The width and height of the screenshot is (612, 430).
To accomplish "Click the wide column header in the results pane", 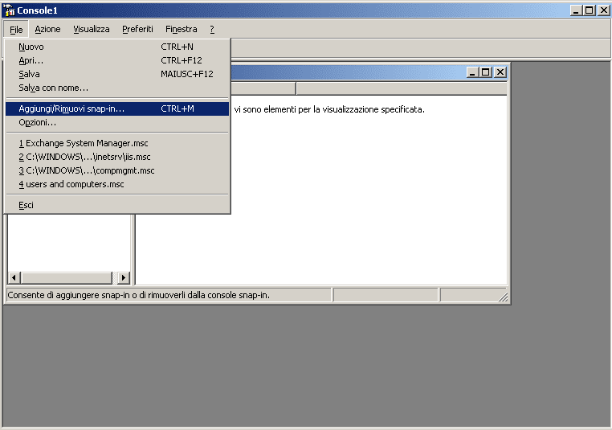I will point(402,88).
